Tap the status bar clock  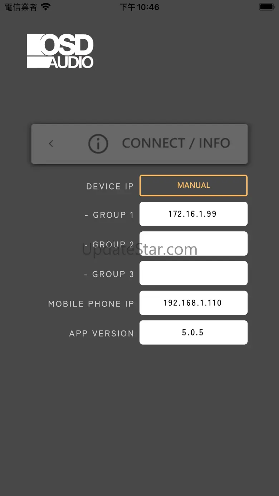[x=139, y=7]
